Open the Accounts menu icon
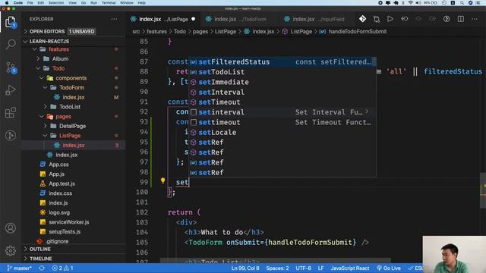Screen dimensions: 486x273 pyautogui.click(x=11, y=228)
